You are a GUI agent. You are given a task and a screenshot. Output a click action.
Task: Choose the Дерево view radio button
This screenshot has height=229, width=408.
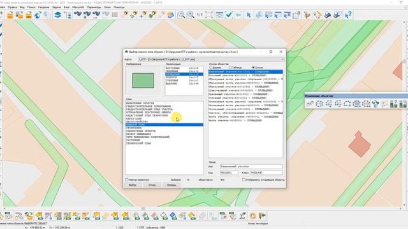[x=211, y=67]
